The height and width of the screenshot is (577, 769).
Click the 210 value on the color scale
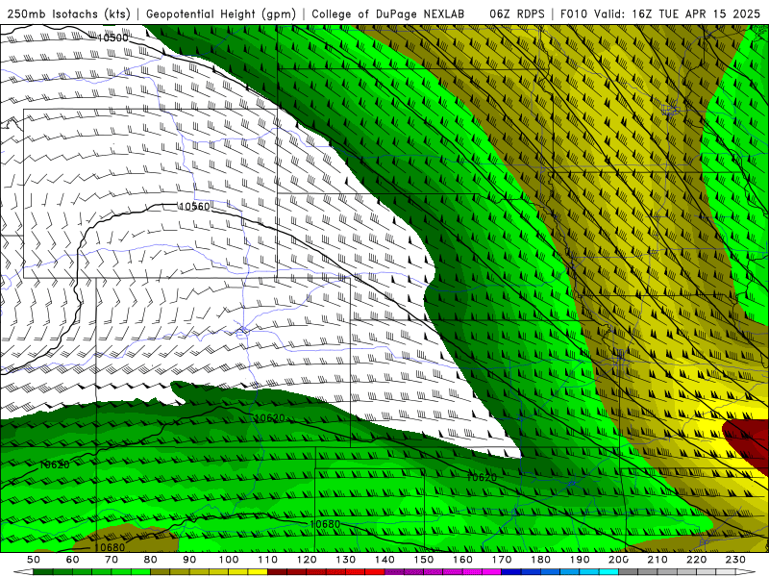(x=657, y=560)
